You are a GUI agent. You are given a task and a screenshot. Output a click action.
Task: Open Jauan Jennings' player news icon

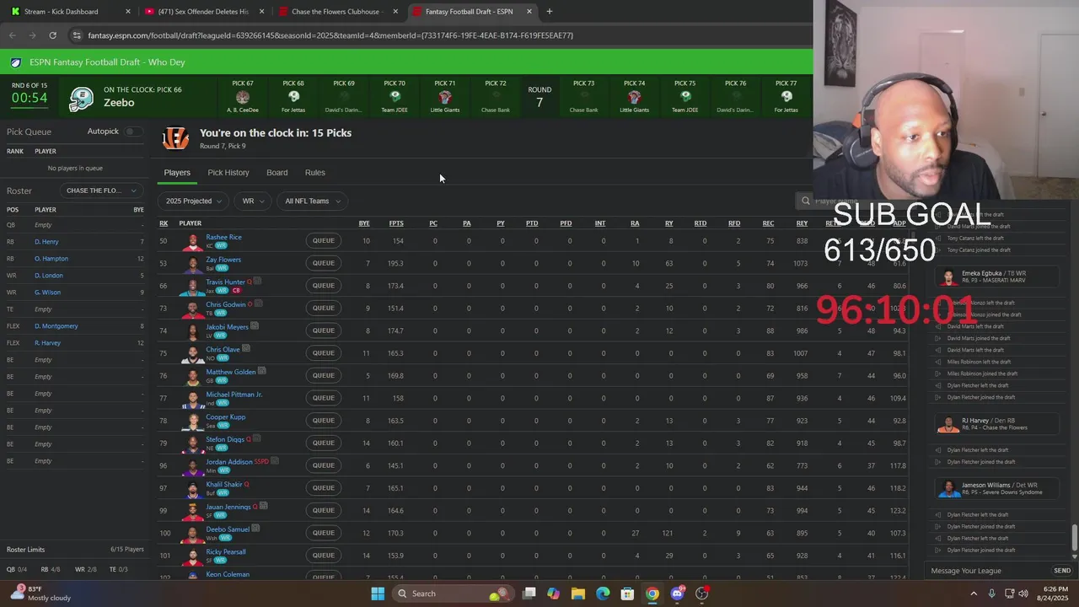coord(264,506)
